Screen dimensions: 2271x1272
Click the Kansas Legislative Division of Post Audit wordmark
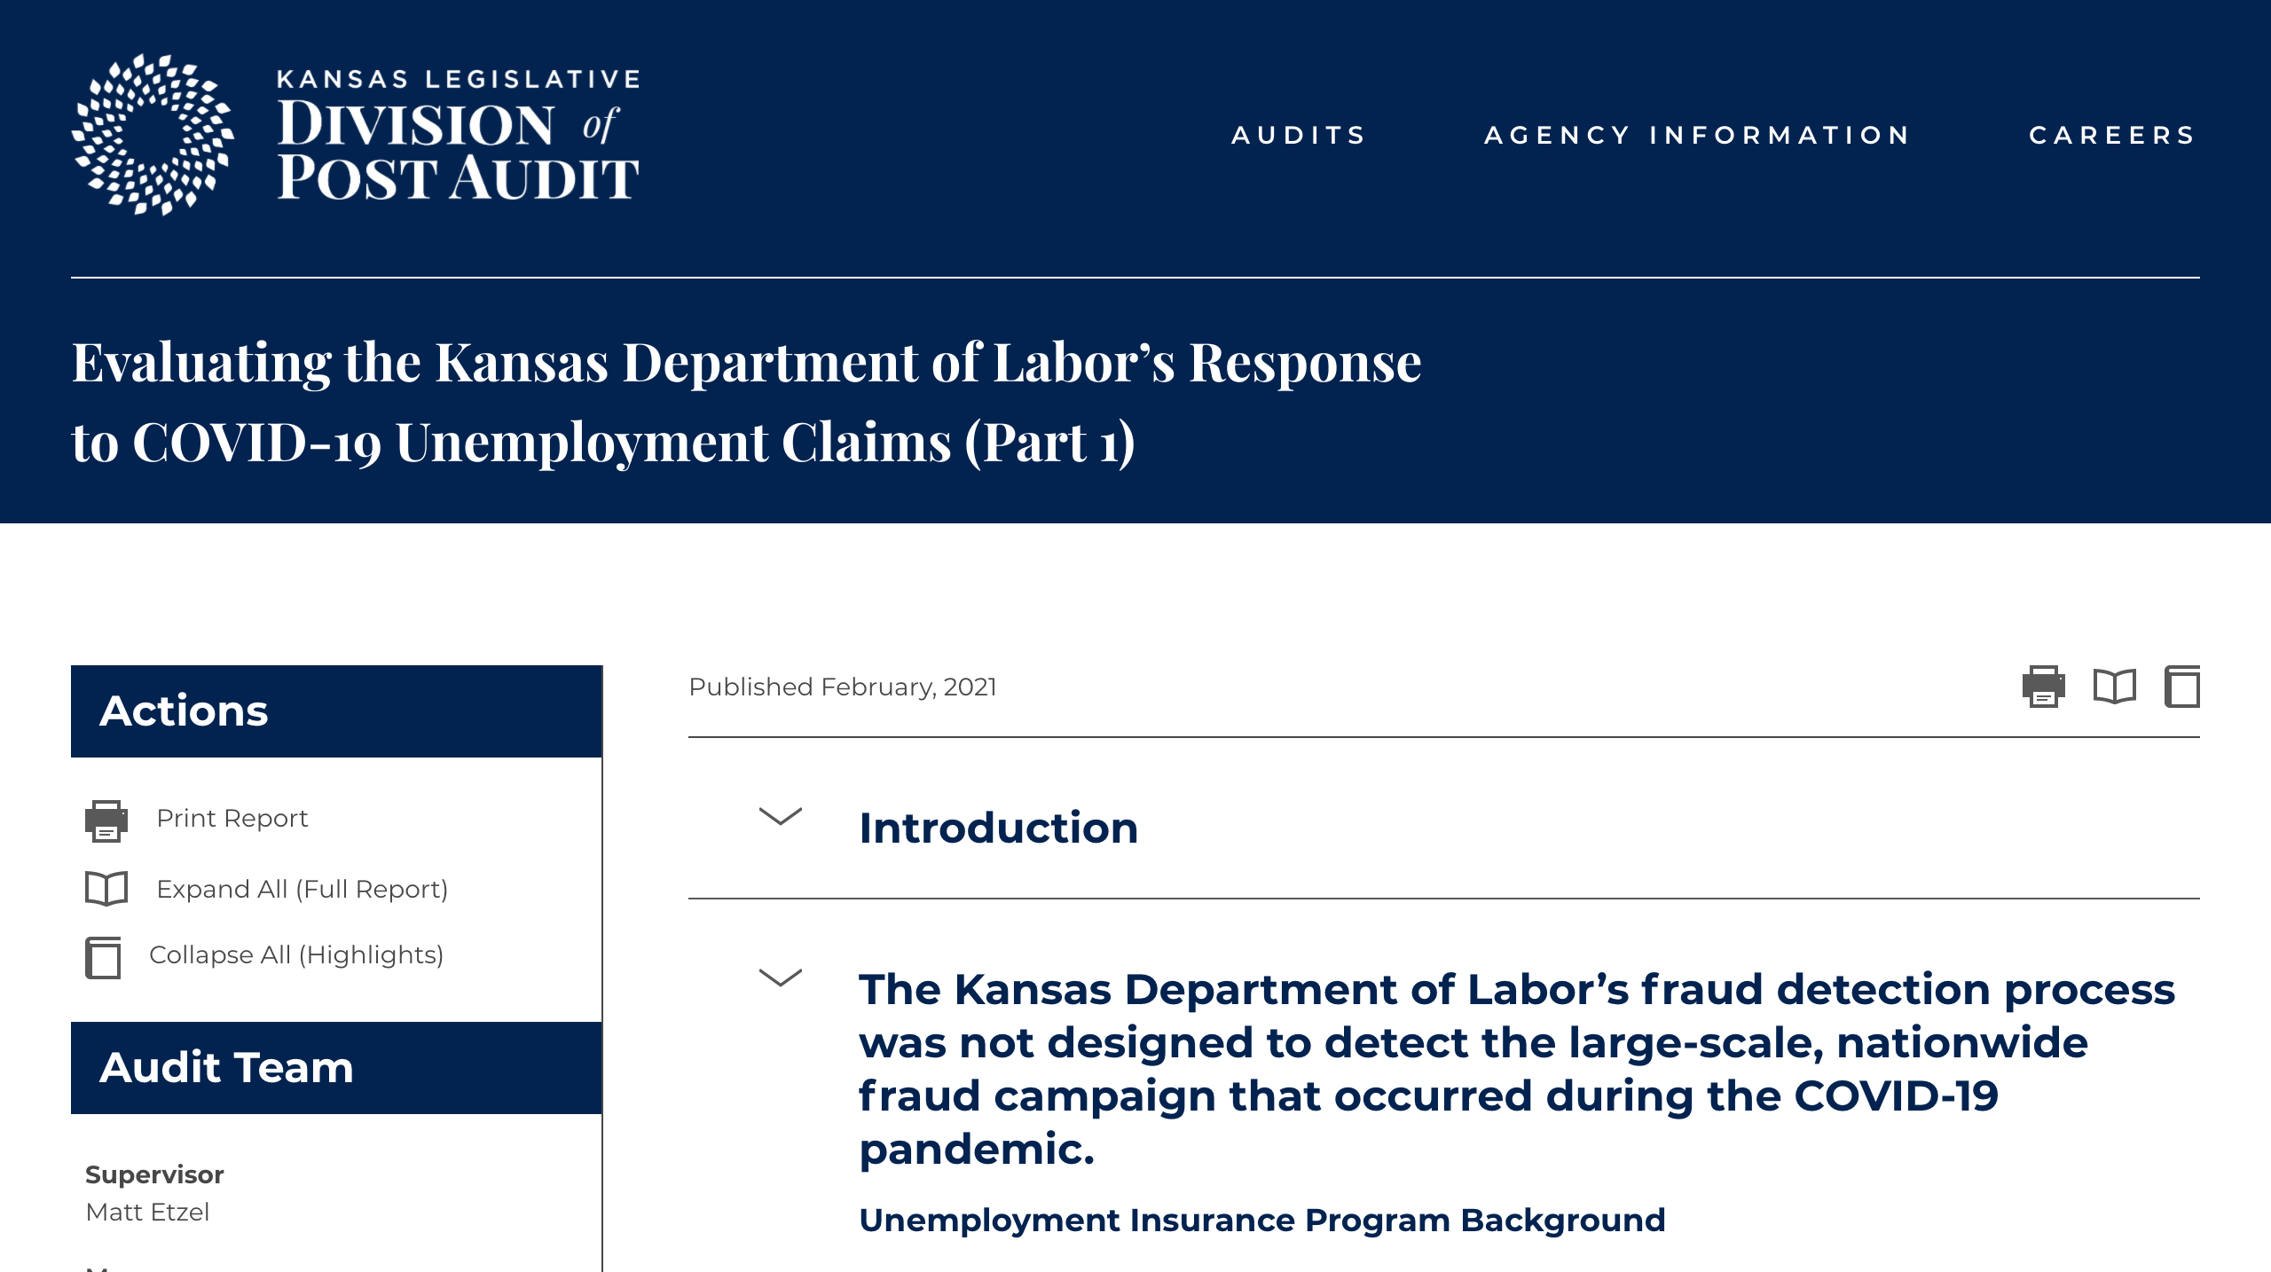[x=458, y=135]
